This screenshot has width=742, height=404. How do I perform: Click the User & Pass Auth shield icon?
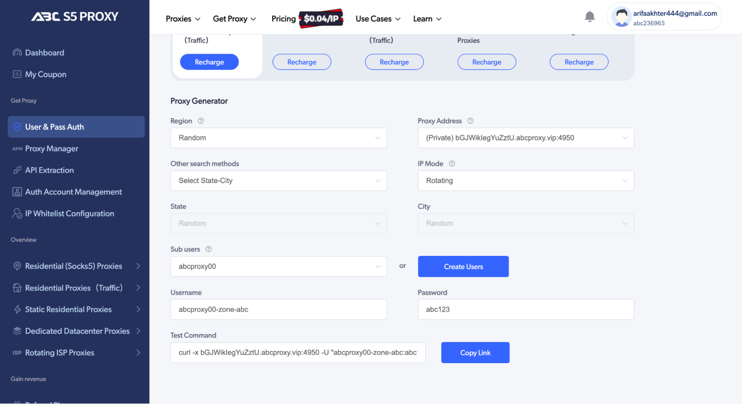(x=17, y=127)
